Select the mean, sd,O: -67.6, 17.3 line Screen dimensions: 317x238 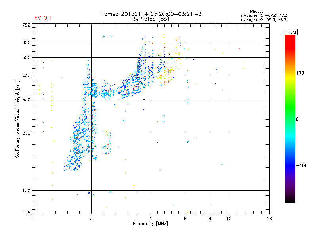point(264,15)
